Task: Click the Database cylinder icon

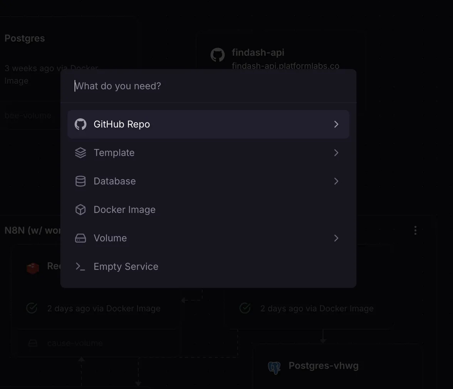Action: 80,181
